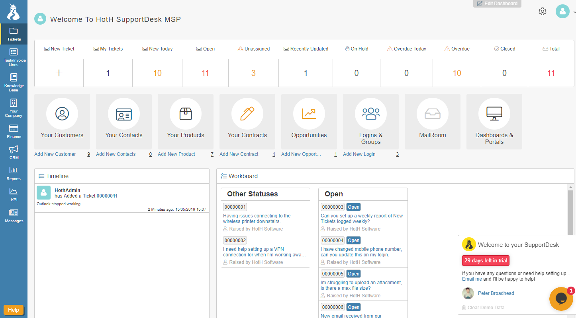
Task: Open the Knowledge Base sidebar item
Action: tap(14, 82)
